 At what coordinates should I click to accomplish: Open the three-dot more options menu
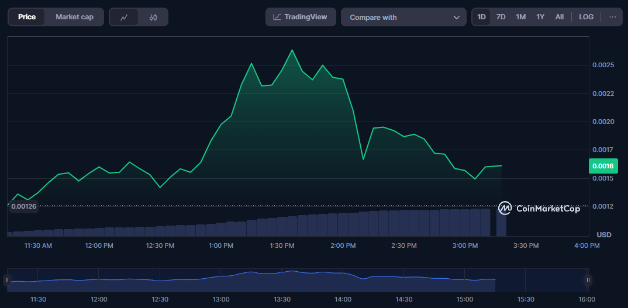[613, 17]
